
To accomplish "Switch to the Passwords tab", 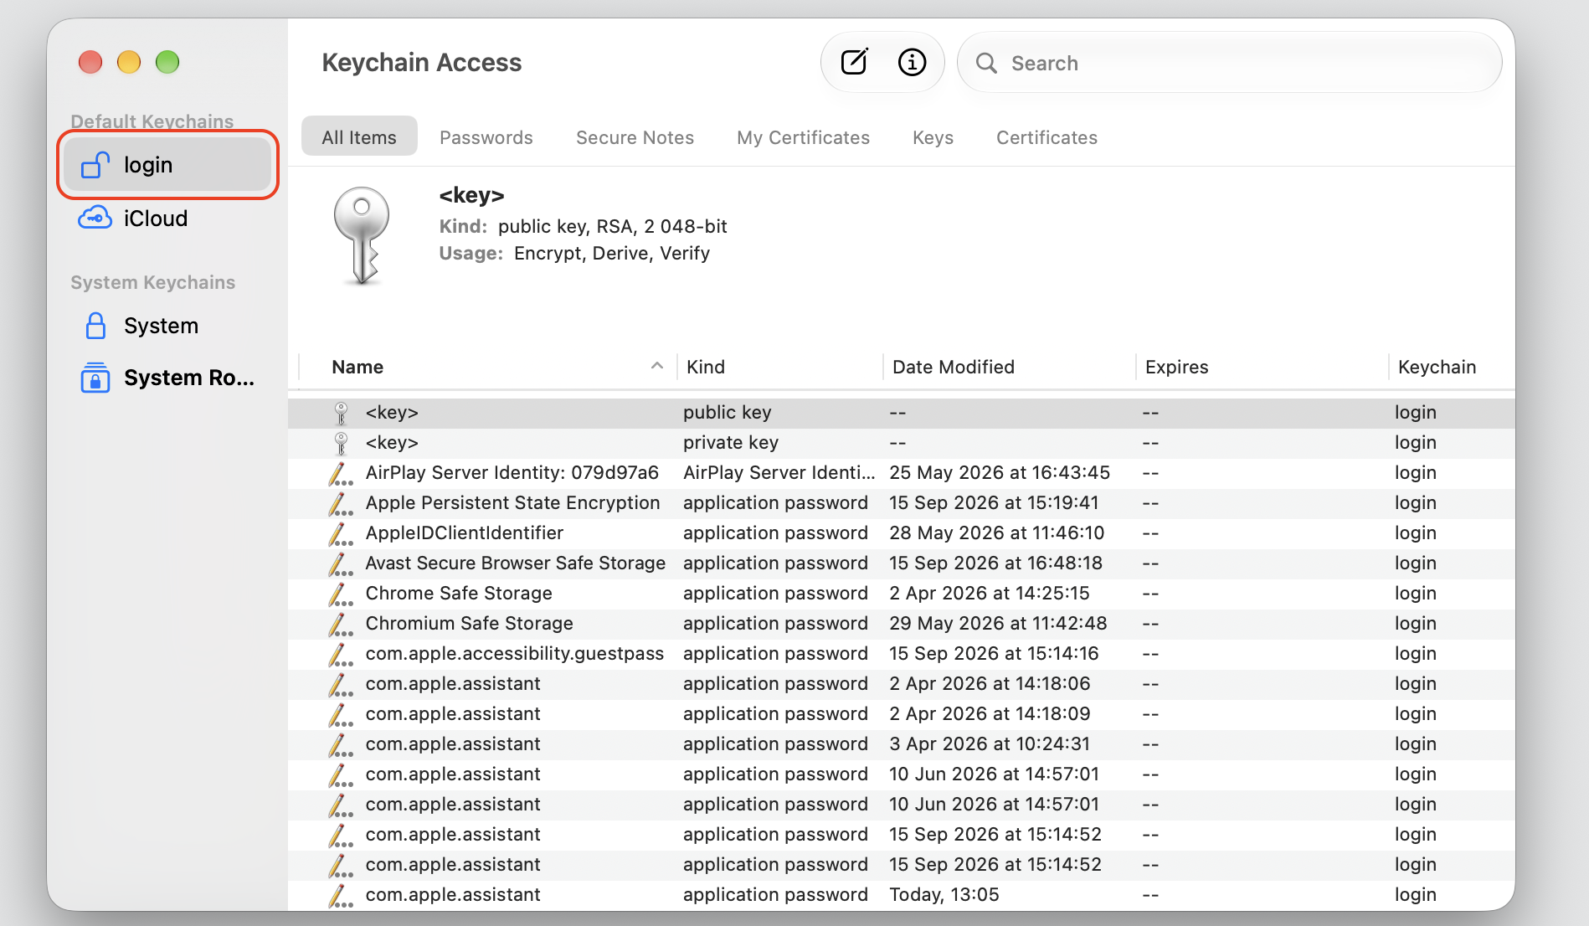I will click(x=486, y=137).
